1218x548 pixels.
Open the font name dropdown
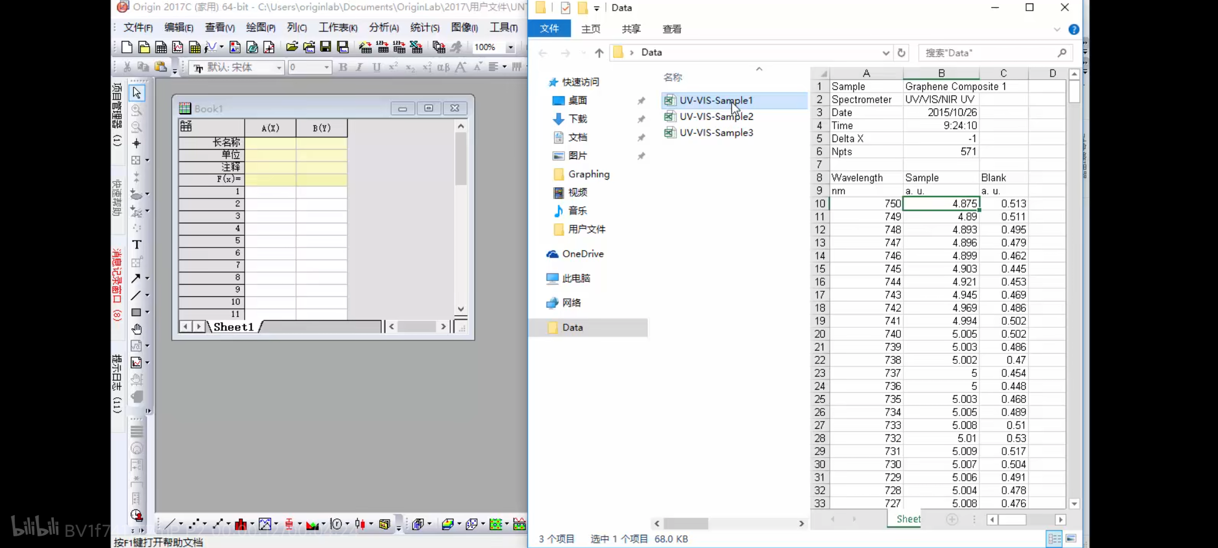point(279,67)
